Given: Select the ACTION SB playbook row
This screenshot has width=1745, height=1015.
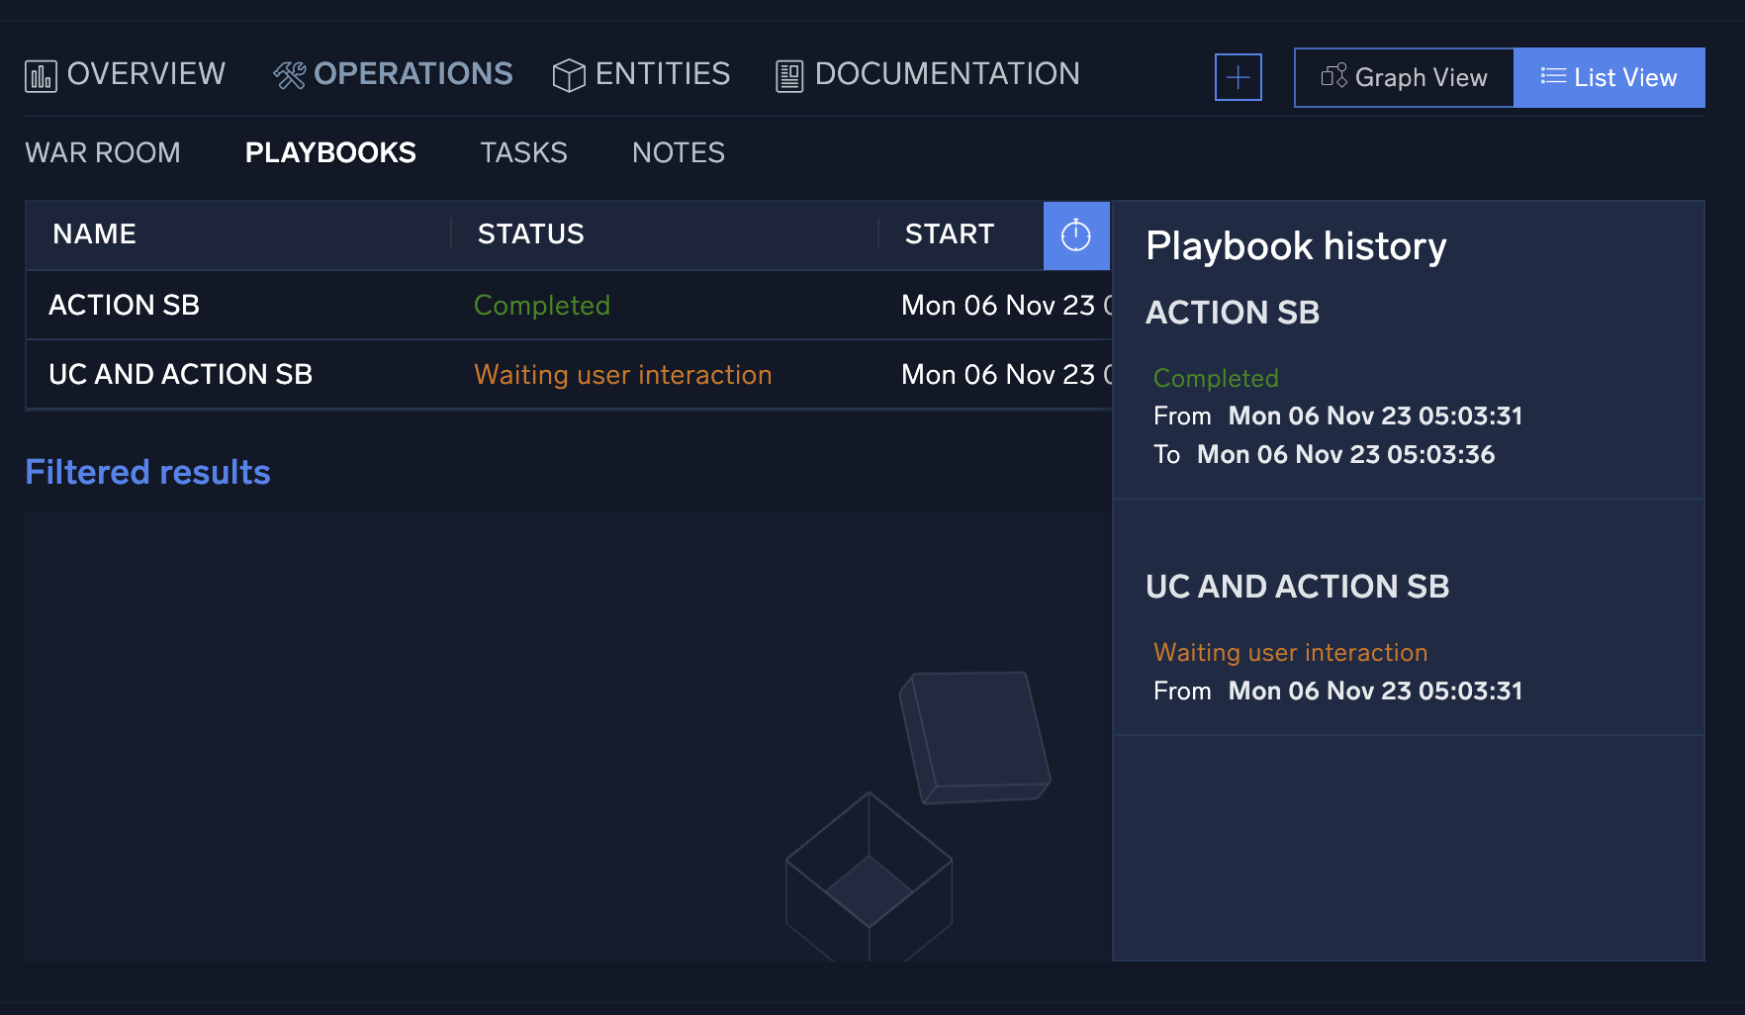Looking at the screenshot, I should [124, 305].
